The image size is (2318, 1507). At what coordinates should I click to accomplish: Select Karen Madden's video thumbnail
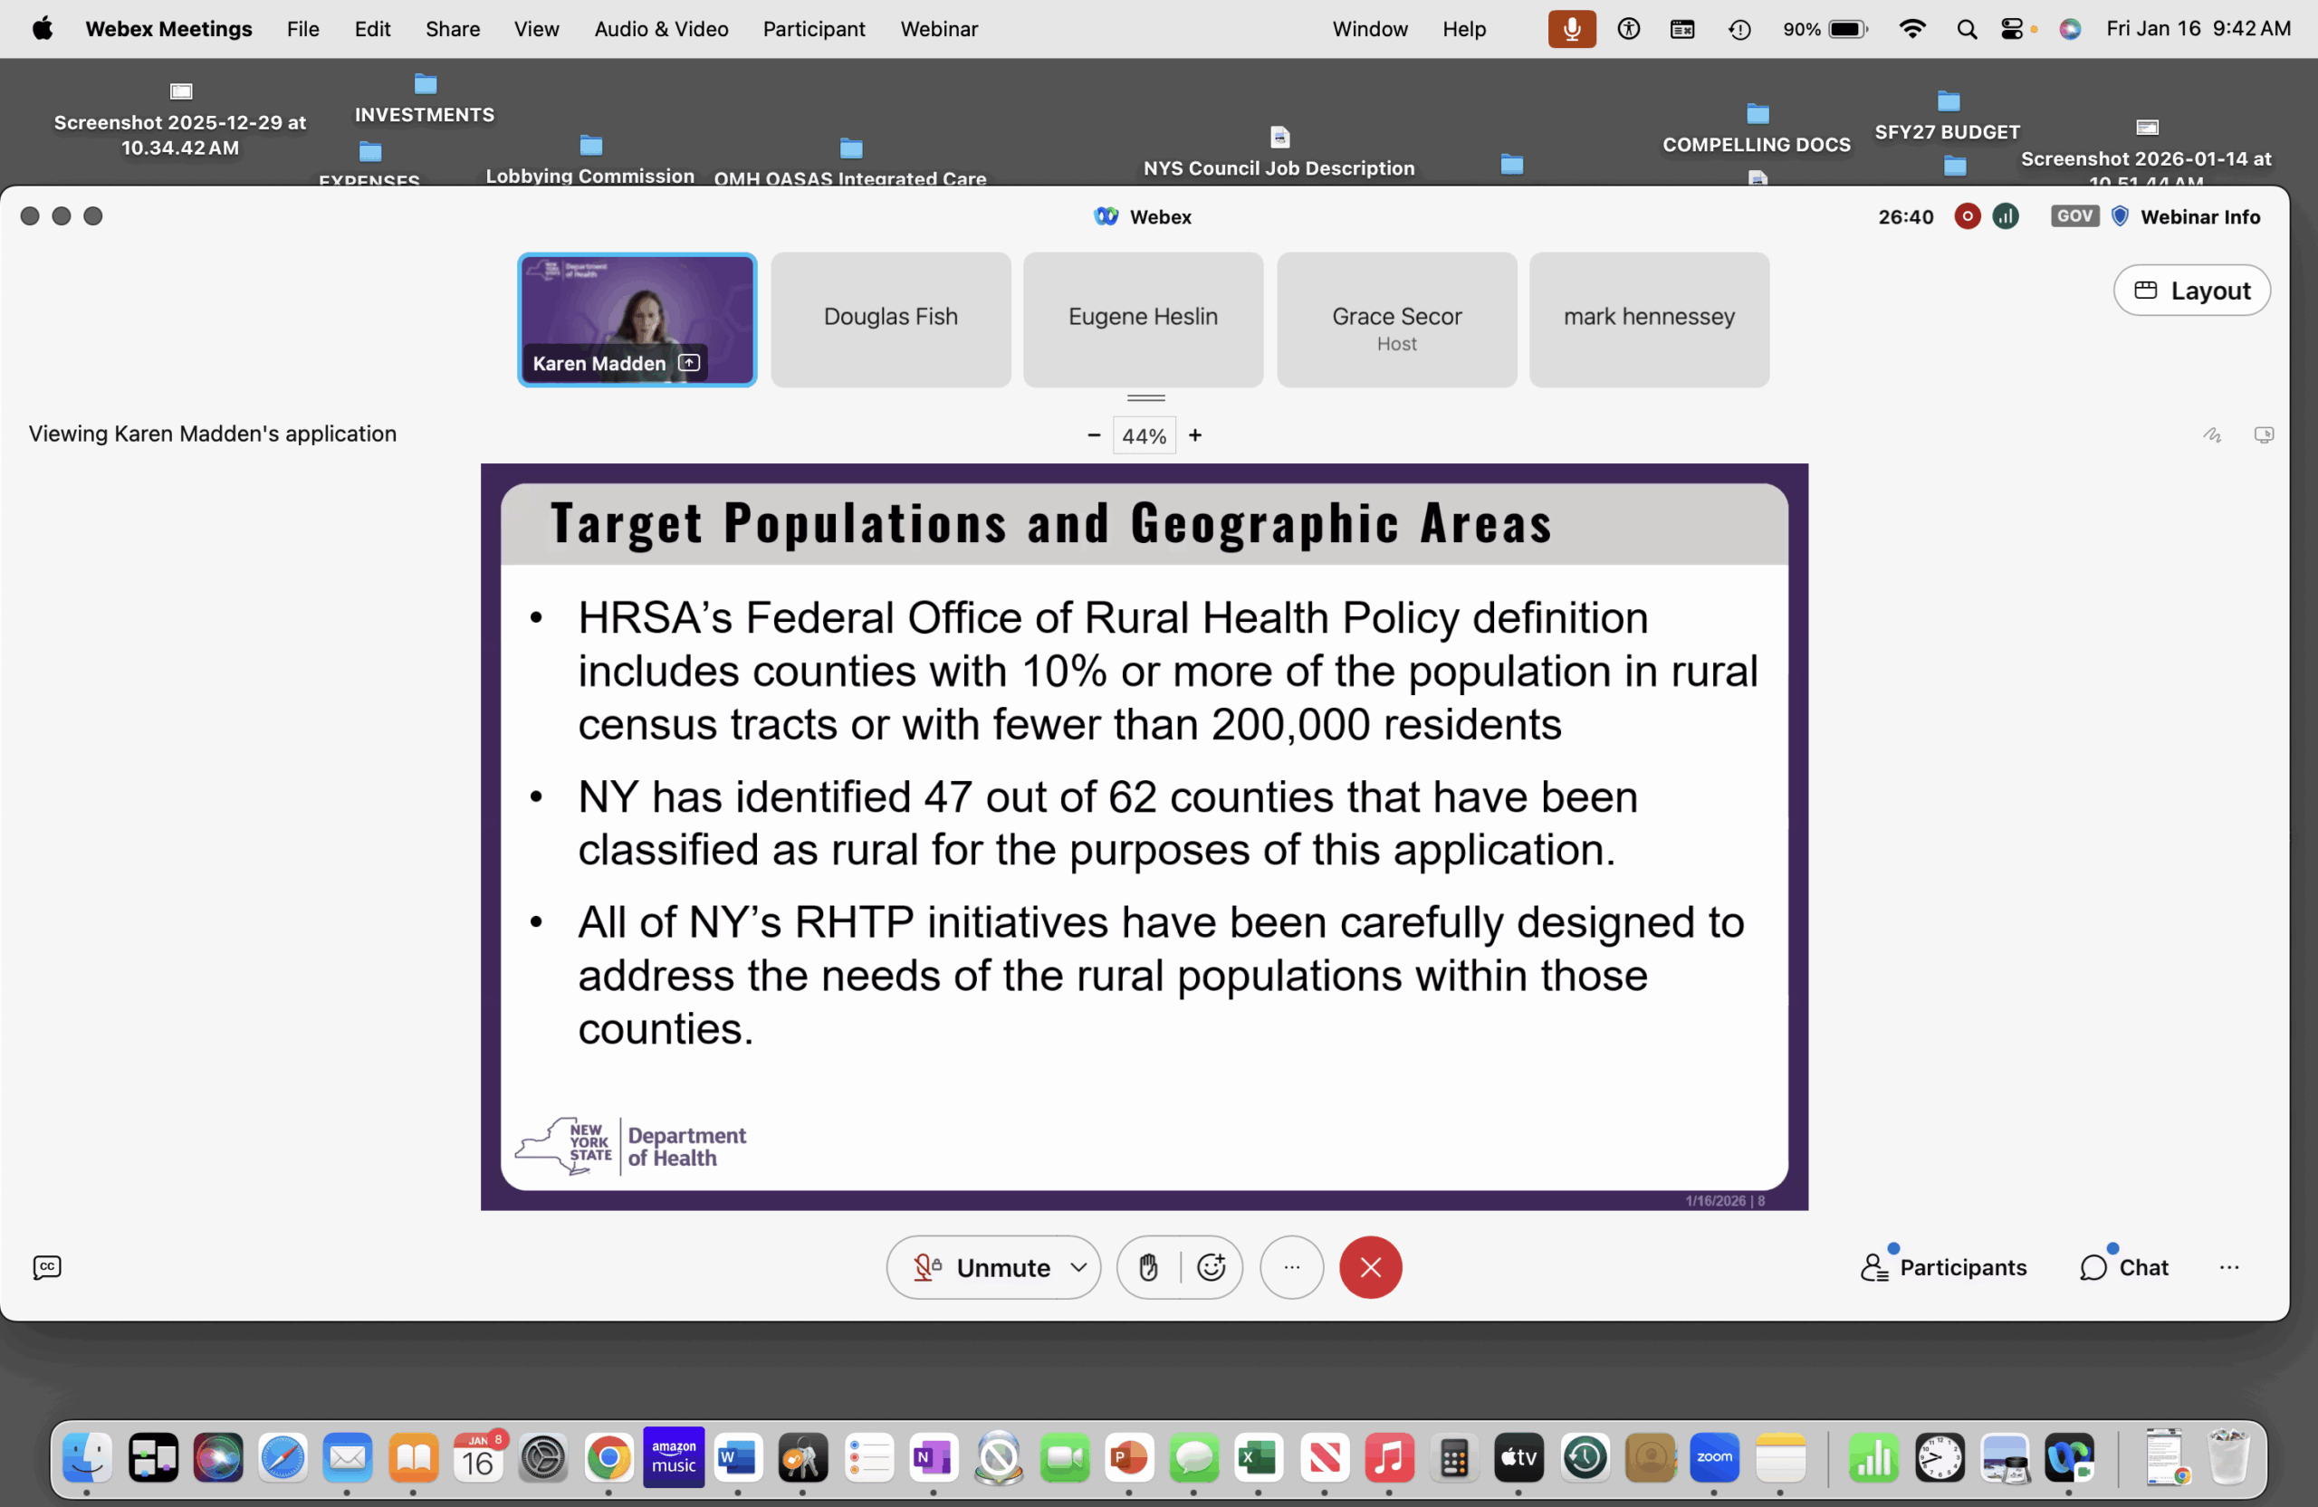(637, 320)
